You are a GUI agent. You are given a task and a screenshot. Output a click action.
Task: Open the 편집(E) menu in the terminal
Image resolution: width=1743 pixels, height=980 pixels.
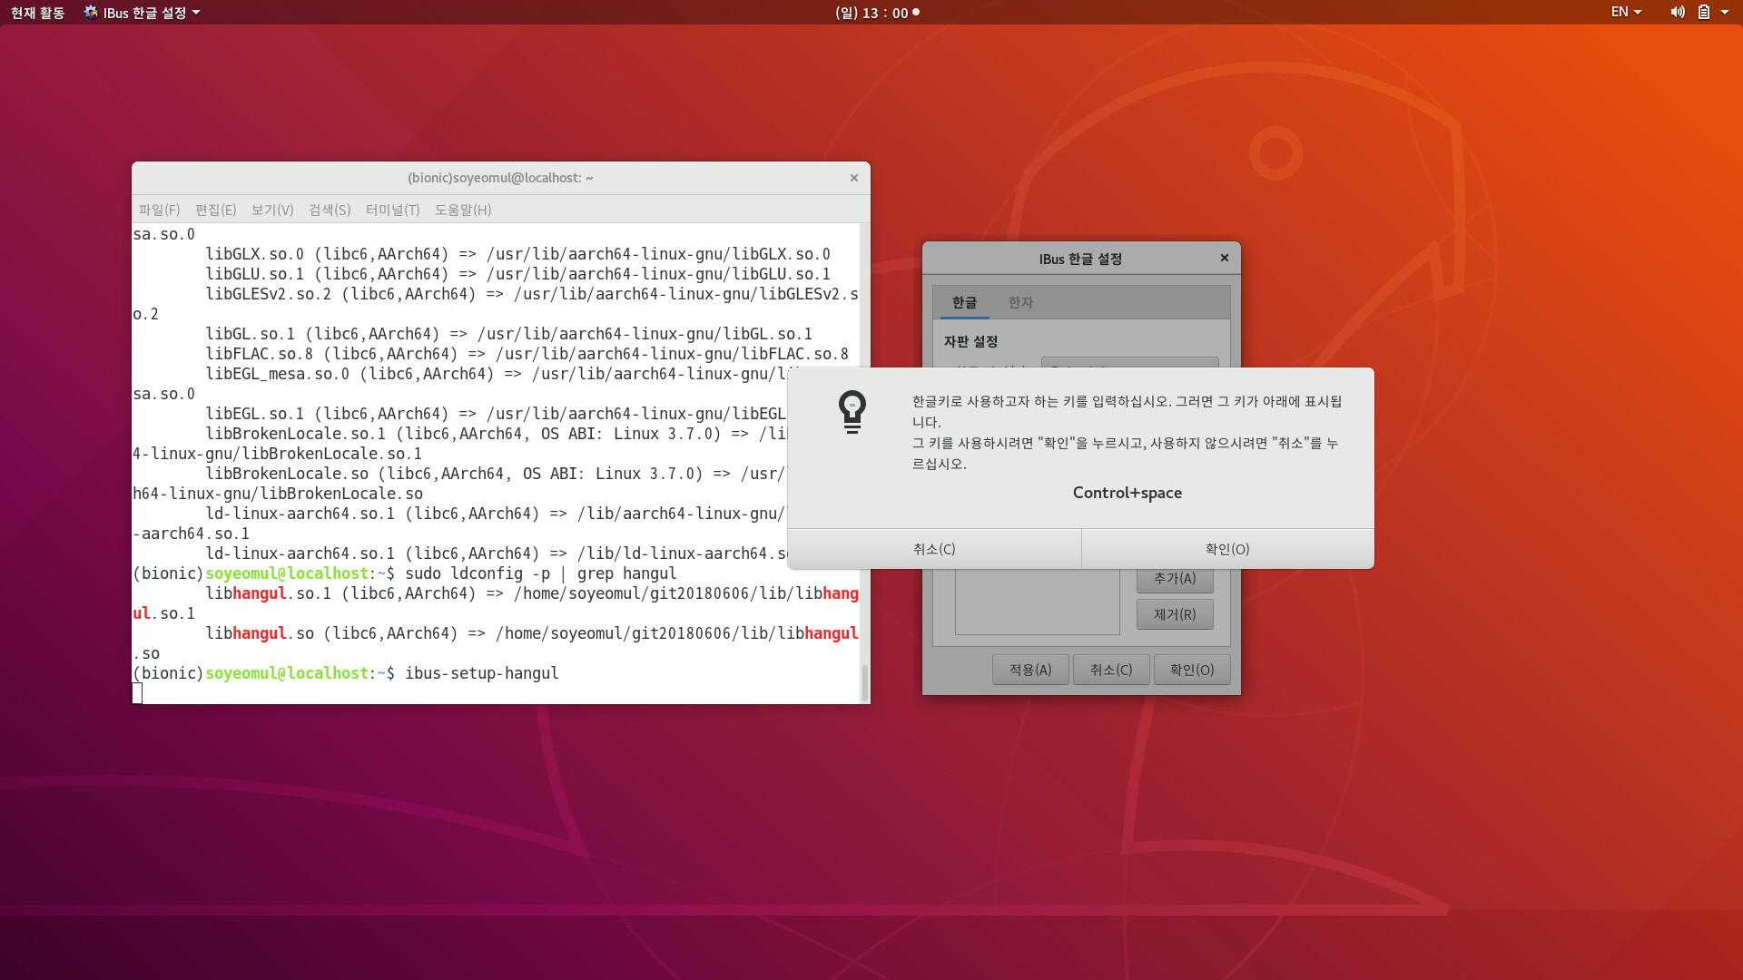click(216, 210)
